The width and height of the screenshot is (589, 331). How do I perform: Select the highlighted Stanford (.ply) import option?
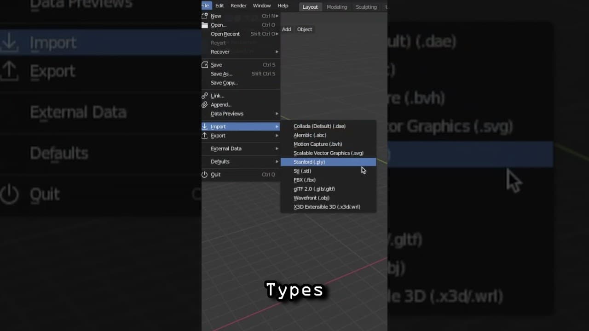329,162
